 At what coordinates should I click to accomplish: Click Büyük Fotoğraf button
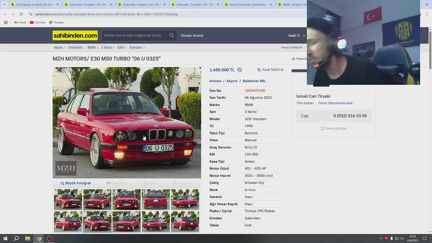[76, 183]
